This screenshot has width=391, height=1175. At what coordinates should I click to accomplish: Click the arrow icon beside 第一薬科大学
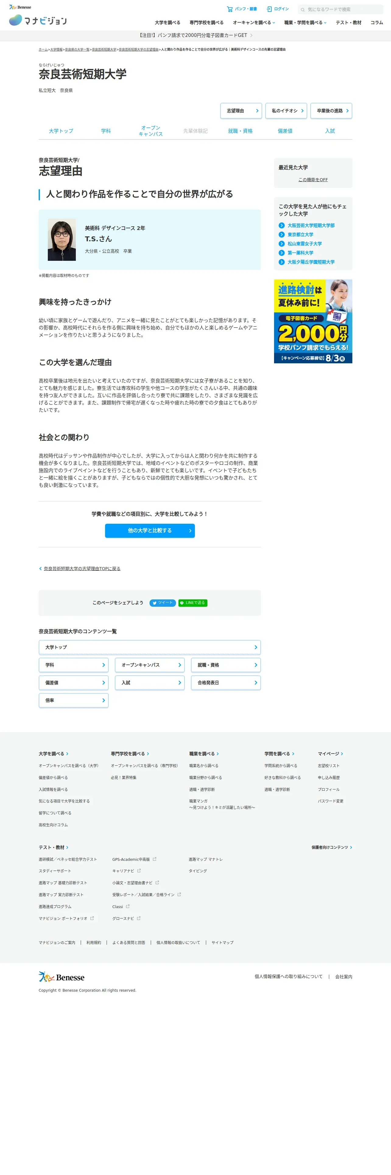[x=282, y=253]
